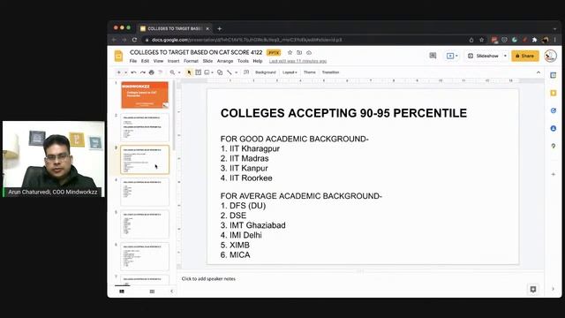
Task: Open comment history icon
Action: click(433, 56)
